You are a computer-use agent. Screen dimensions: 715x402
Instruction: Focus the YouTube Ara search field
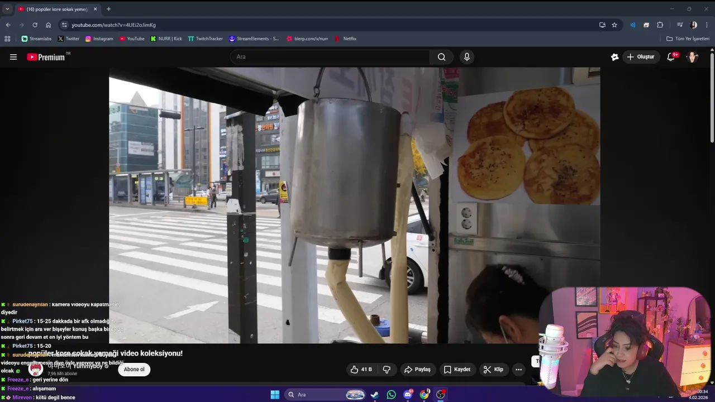[x=330, y=57]
